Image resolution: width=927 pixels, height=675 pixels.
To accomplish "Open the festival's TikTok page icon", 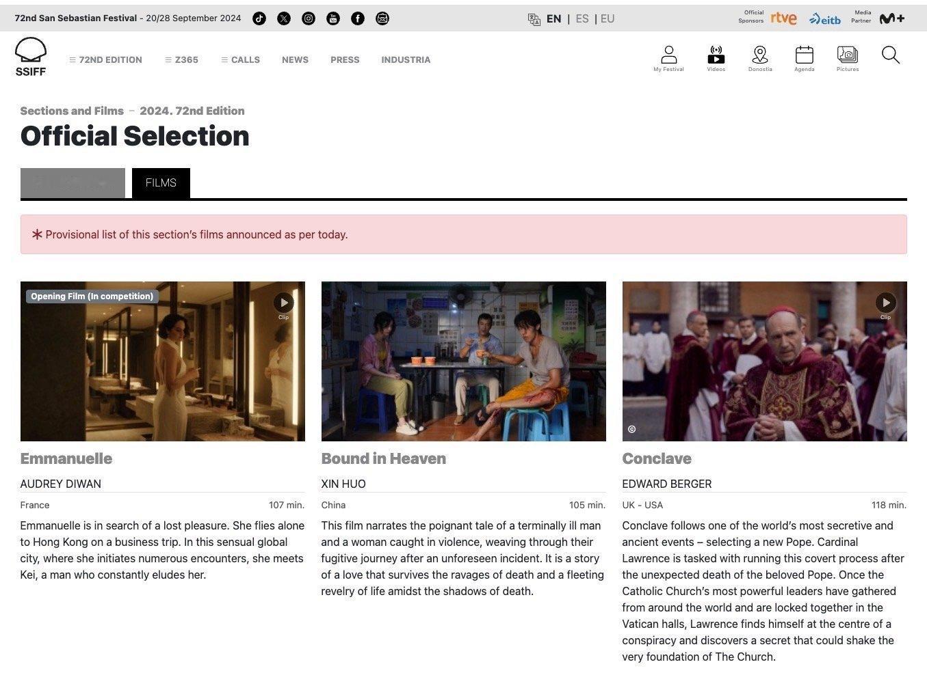I will [259, 18].
